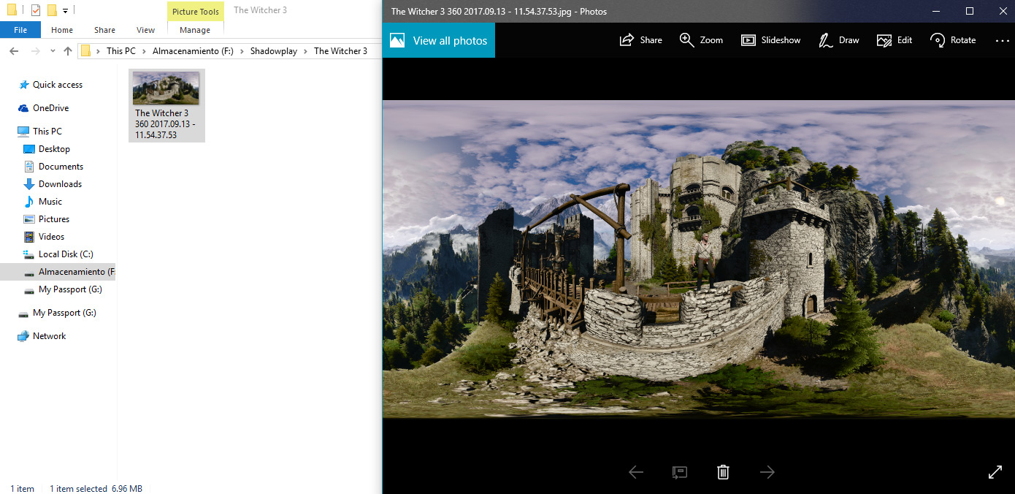Click the file name The Witcher 3 360 2017.09.13
The width and height of the screenshot is (1015, 494).
click(166, 124)
